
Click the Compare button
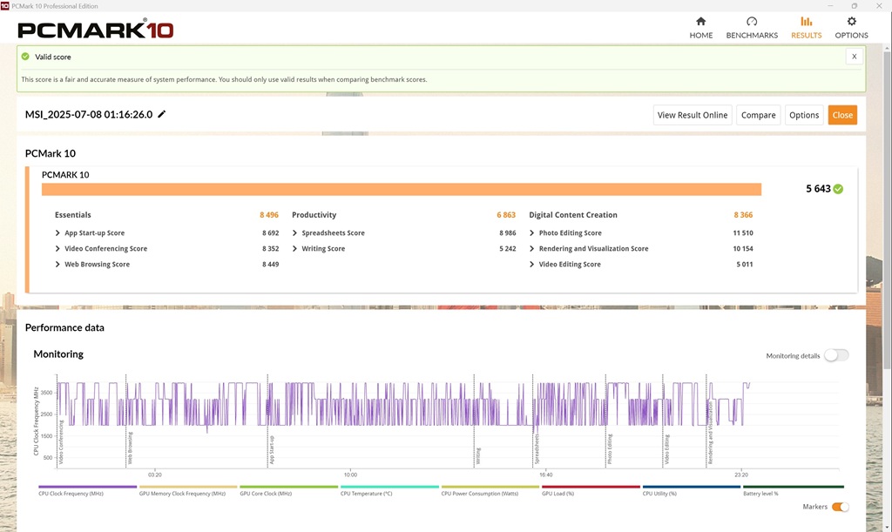tap(759, 115)
